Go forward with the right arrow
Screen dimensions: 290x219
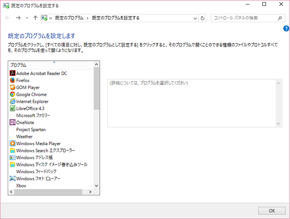[x=18, y=18]
